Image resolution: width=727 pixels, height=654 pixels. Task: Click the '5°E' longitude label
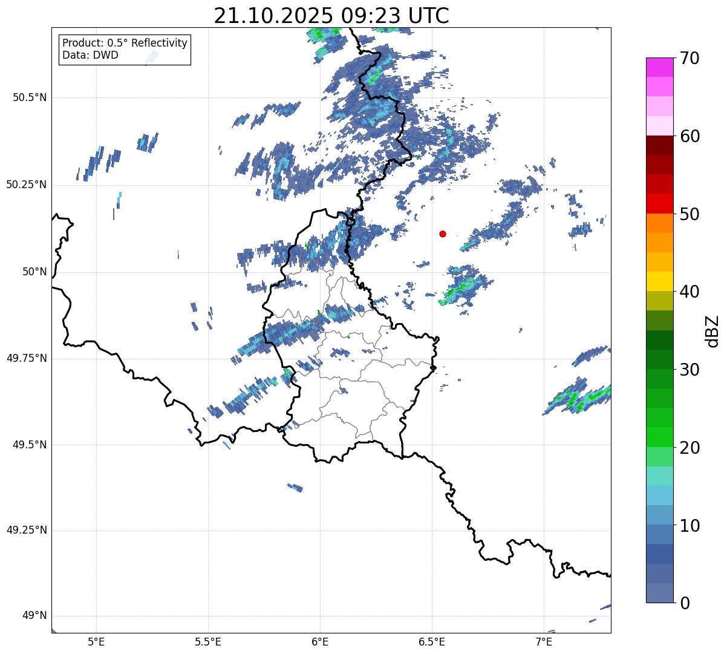coord(96,642)
